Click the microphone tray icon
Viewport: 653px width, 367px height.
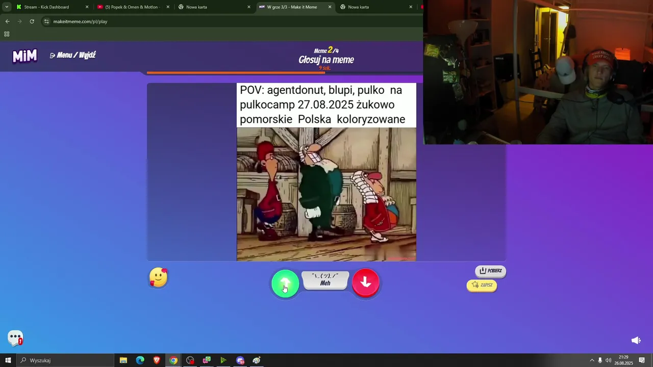(x=600, y=360)
